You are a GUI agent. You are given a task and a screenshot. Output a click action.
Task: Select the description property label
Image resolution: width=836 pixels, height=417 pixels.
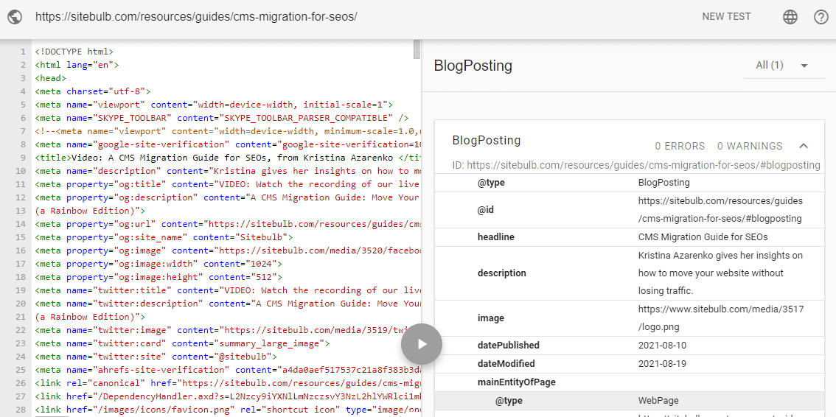[502, 273]
